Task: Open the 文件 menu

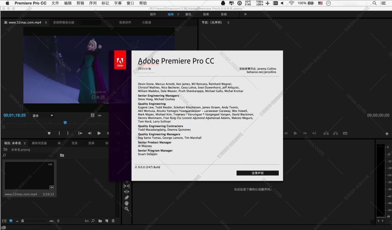Action: [x=55, y=3]
